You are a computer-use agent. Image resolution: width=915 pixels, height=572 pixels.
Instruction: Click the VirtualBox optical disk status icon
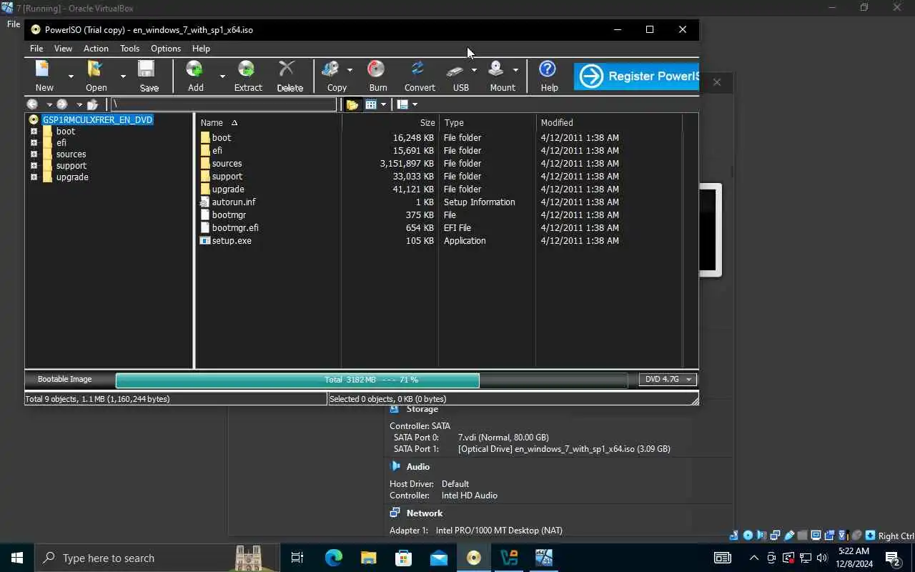coord(748,536)
